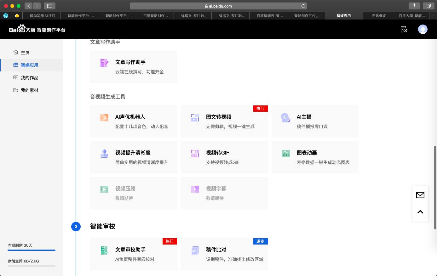The image size is (437, 276).
Task: Click the 内测剩余 progress bar
Action: [32, 250]
